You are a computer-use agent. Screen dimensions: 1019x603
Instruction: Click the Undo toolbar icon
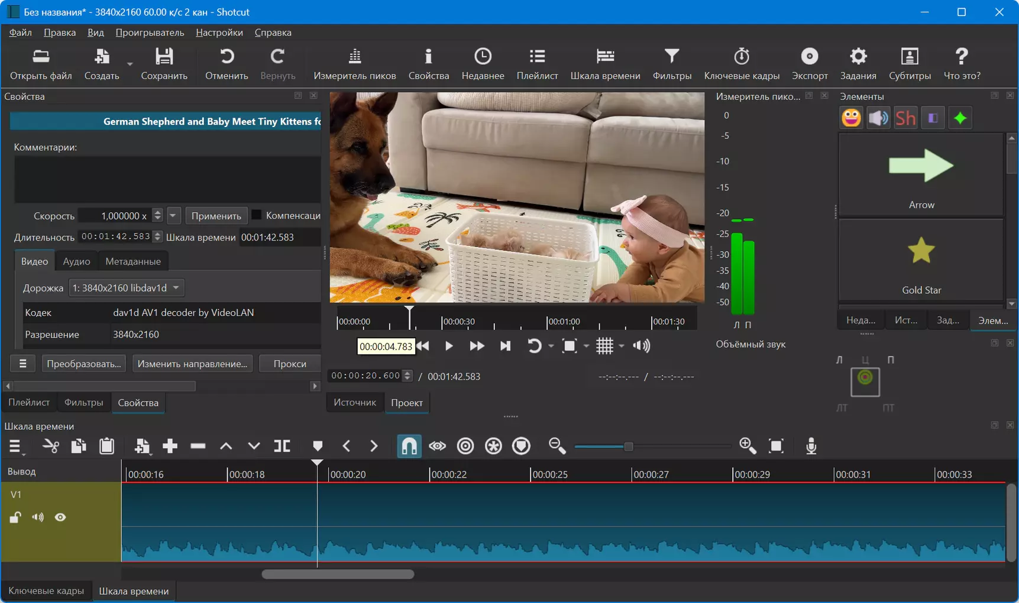(227, 64)
